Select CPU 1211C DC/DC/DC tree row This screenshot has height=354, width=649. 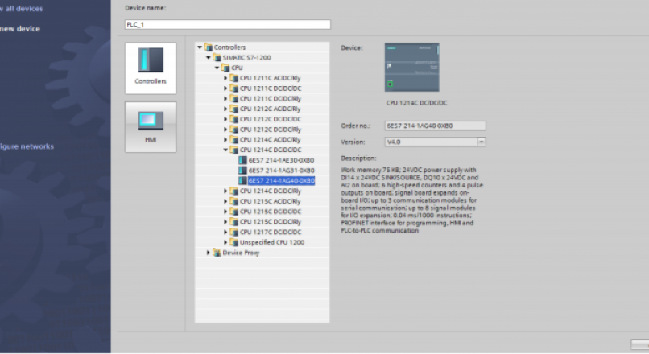[262, 88]
